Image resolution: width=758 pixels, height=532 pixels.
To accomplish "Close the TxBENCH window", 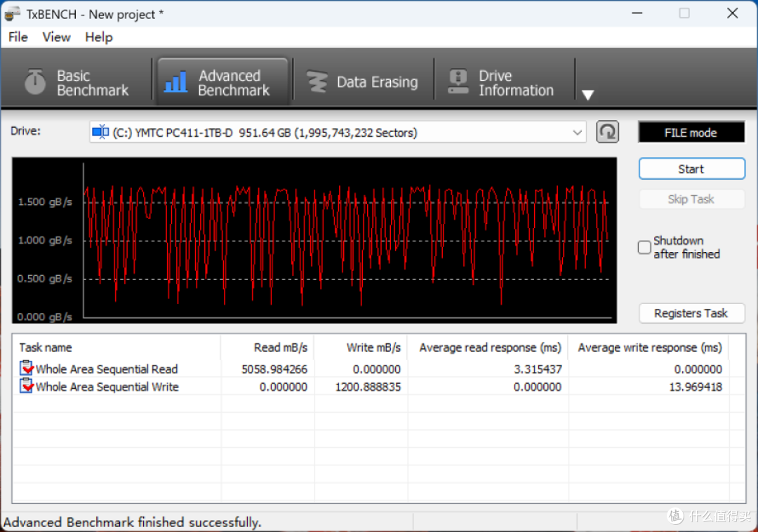I will tap(732, 13).
